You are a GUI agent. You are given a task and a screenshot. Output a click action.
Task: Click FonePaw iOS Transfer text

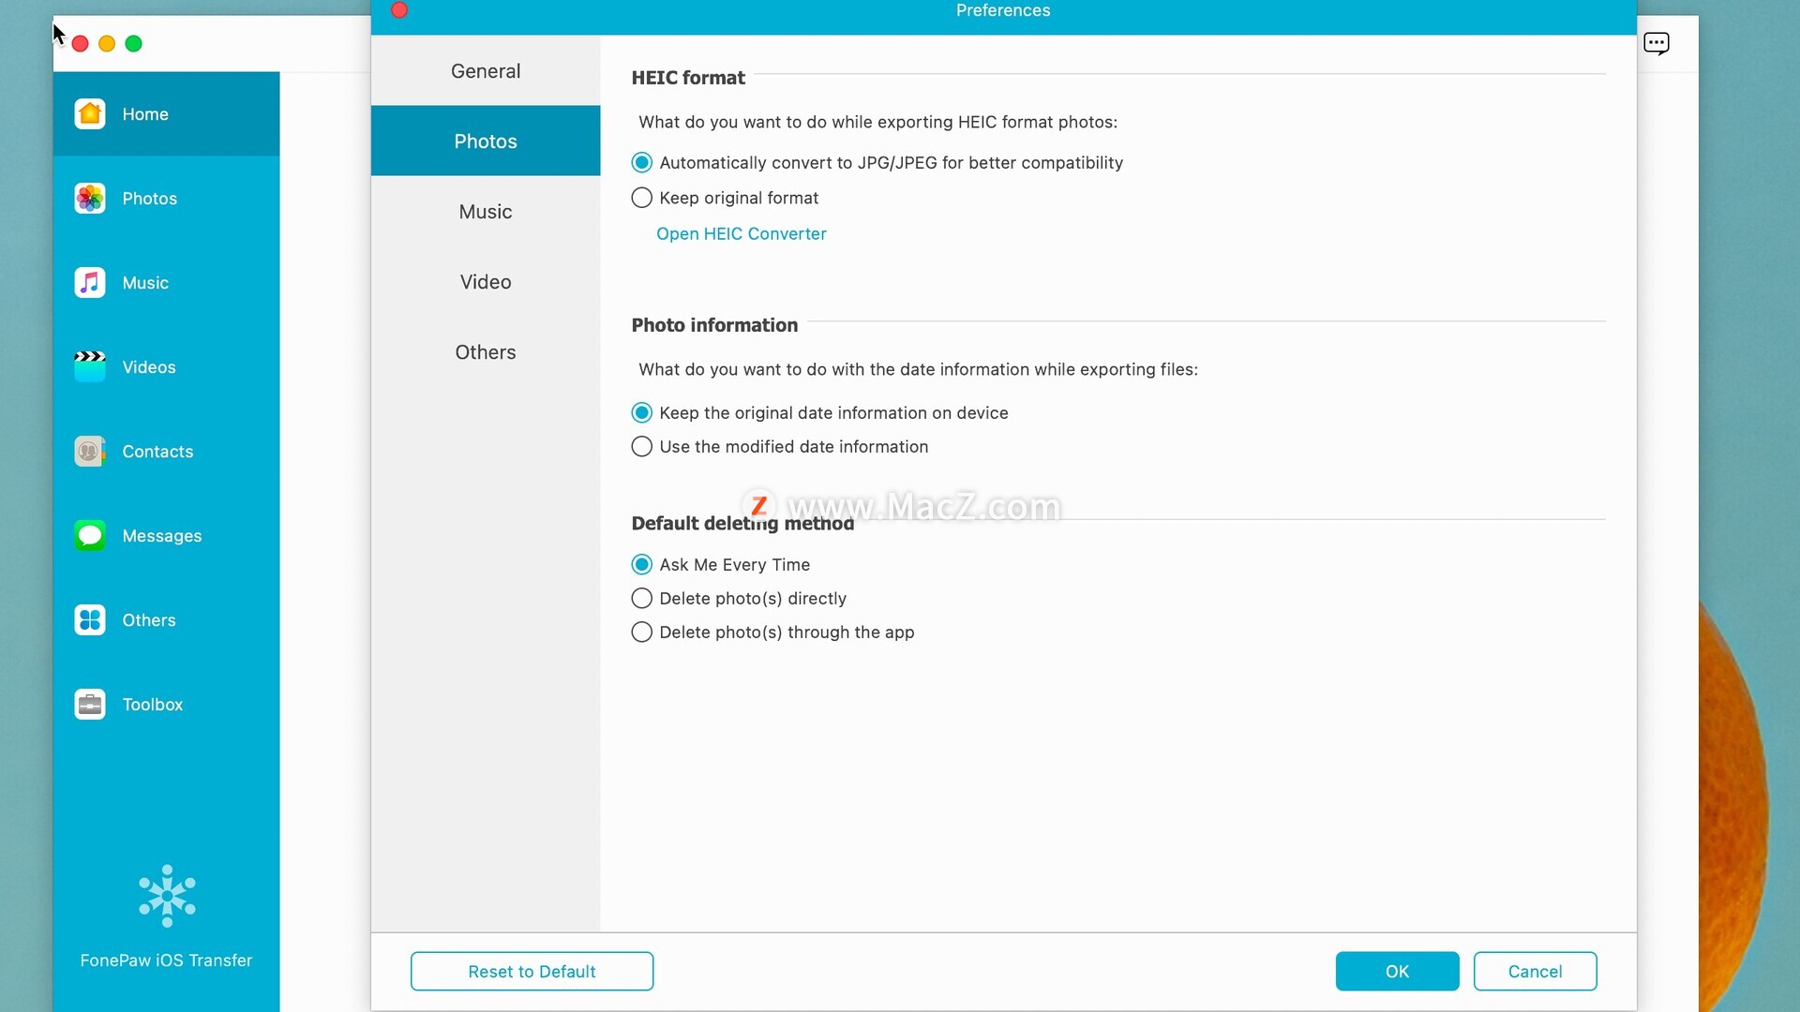tap(166, 960)
